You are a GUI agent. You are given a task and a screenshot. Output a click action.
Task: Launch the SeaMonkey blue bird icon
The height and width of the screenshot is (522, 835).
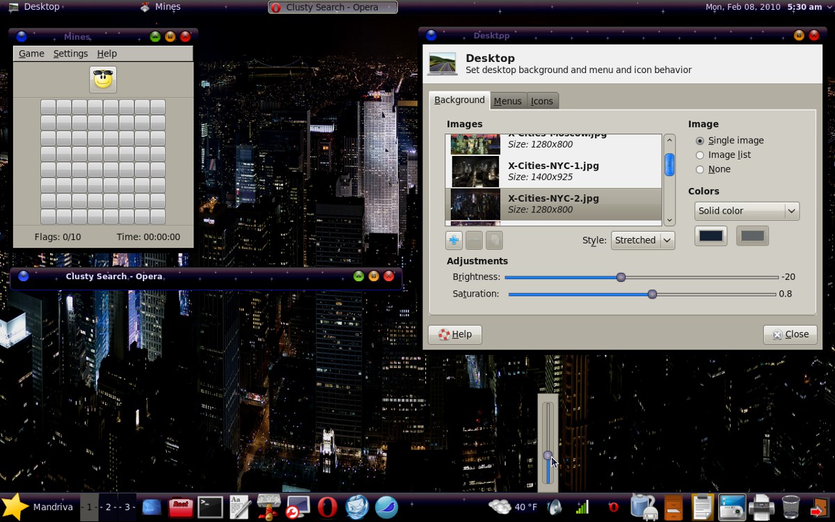tap(386, 507)
